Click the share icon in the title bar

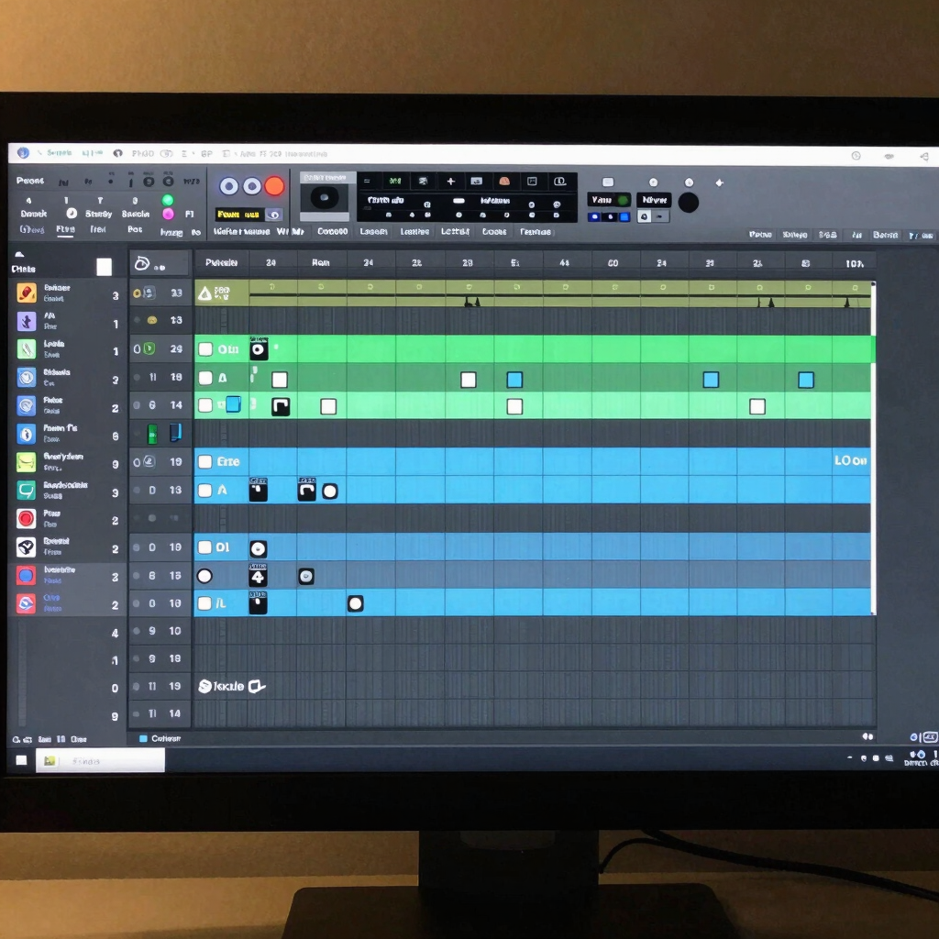(x=924, y=156)
